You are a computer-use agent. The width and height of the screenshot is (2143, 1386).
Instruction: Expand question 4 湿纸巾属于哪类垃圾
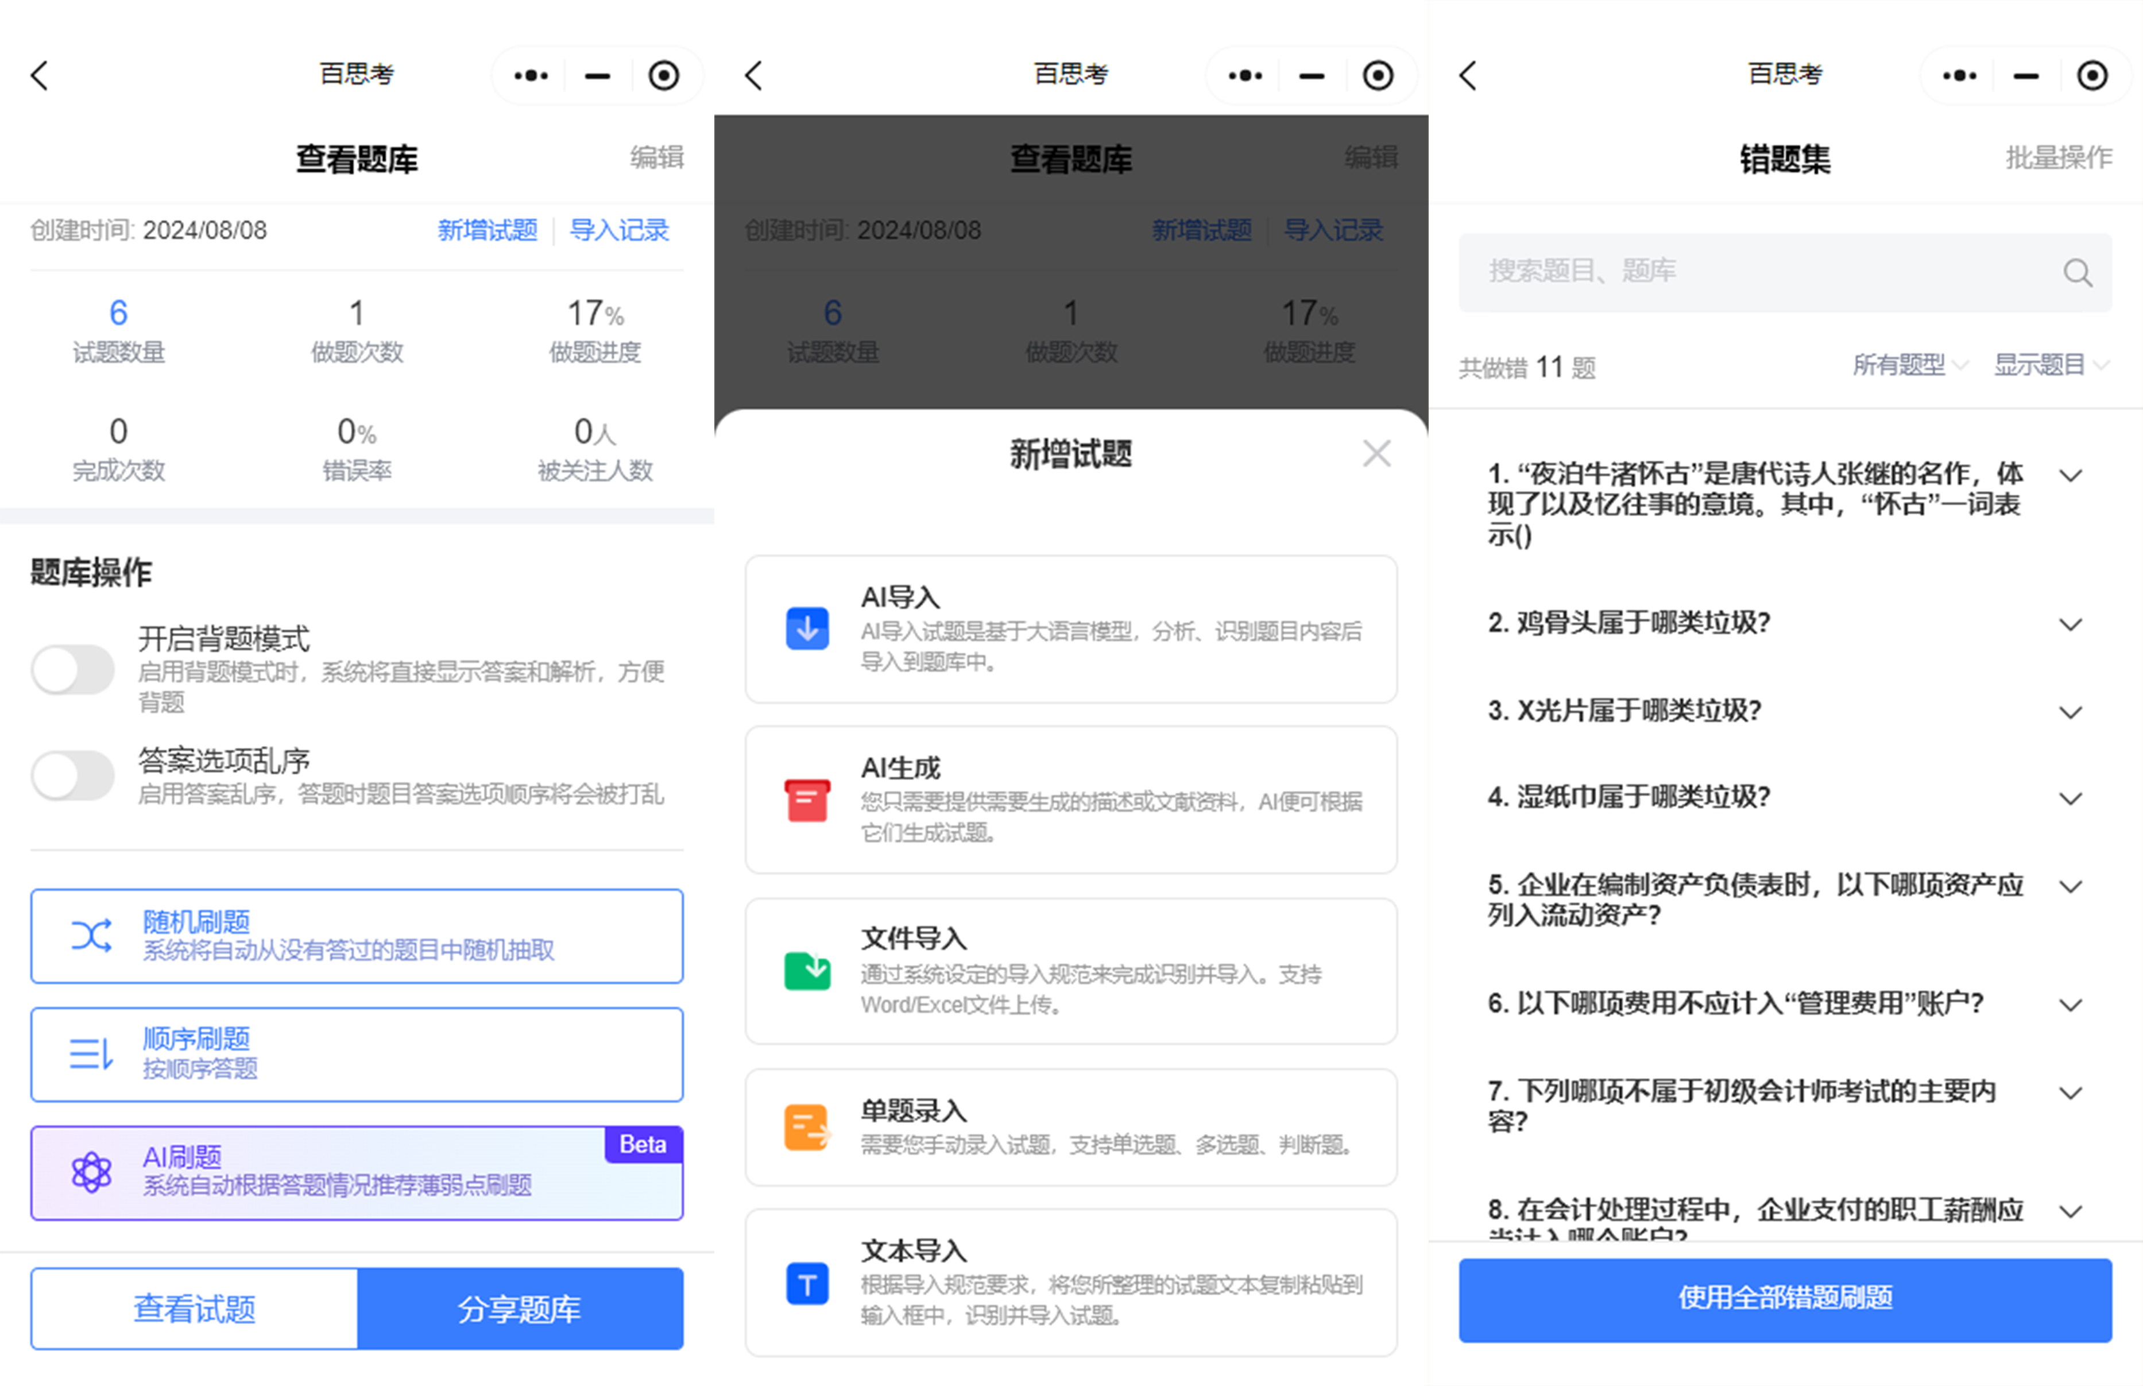pos(2070,798)
